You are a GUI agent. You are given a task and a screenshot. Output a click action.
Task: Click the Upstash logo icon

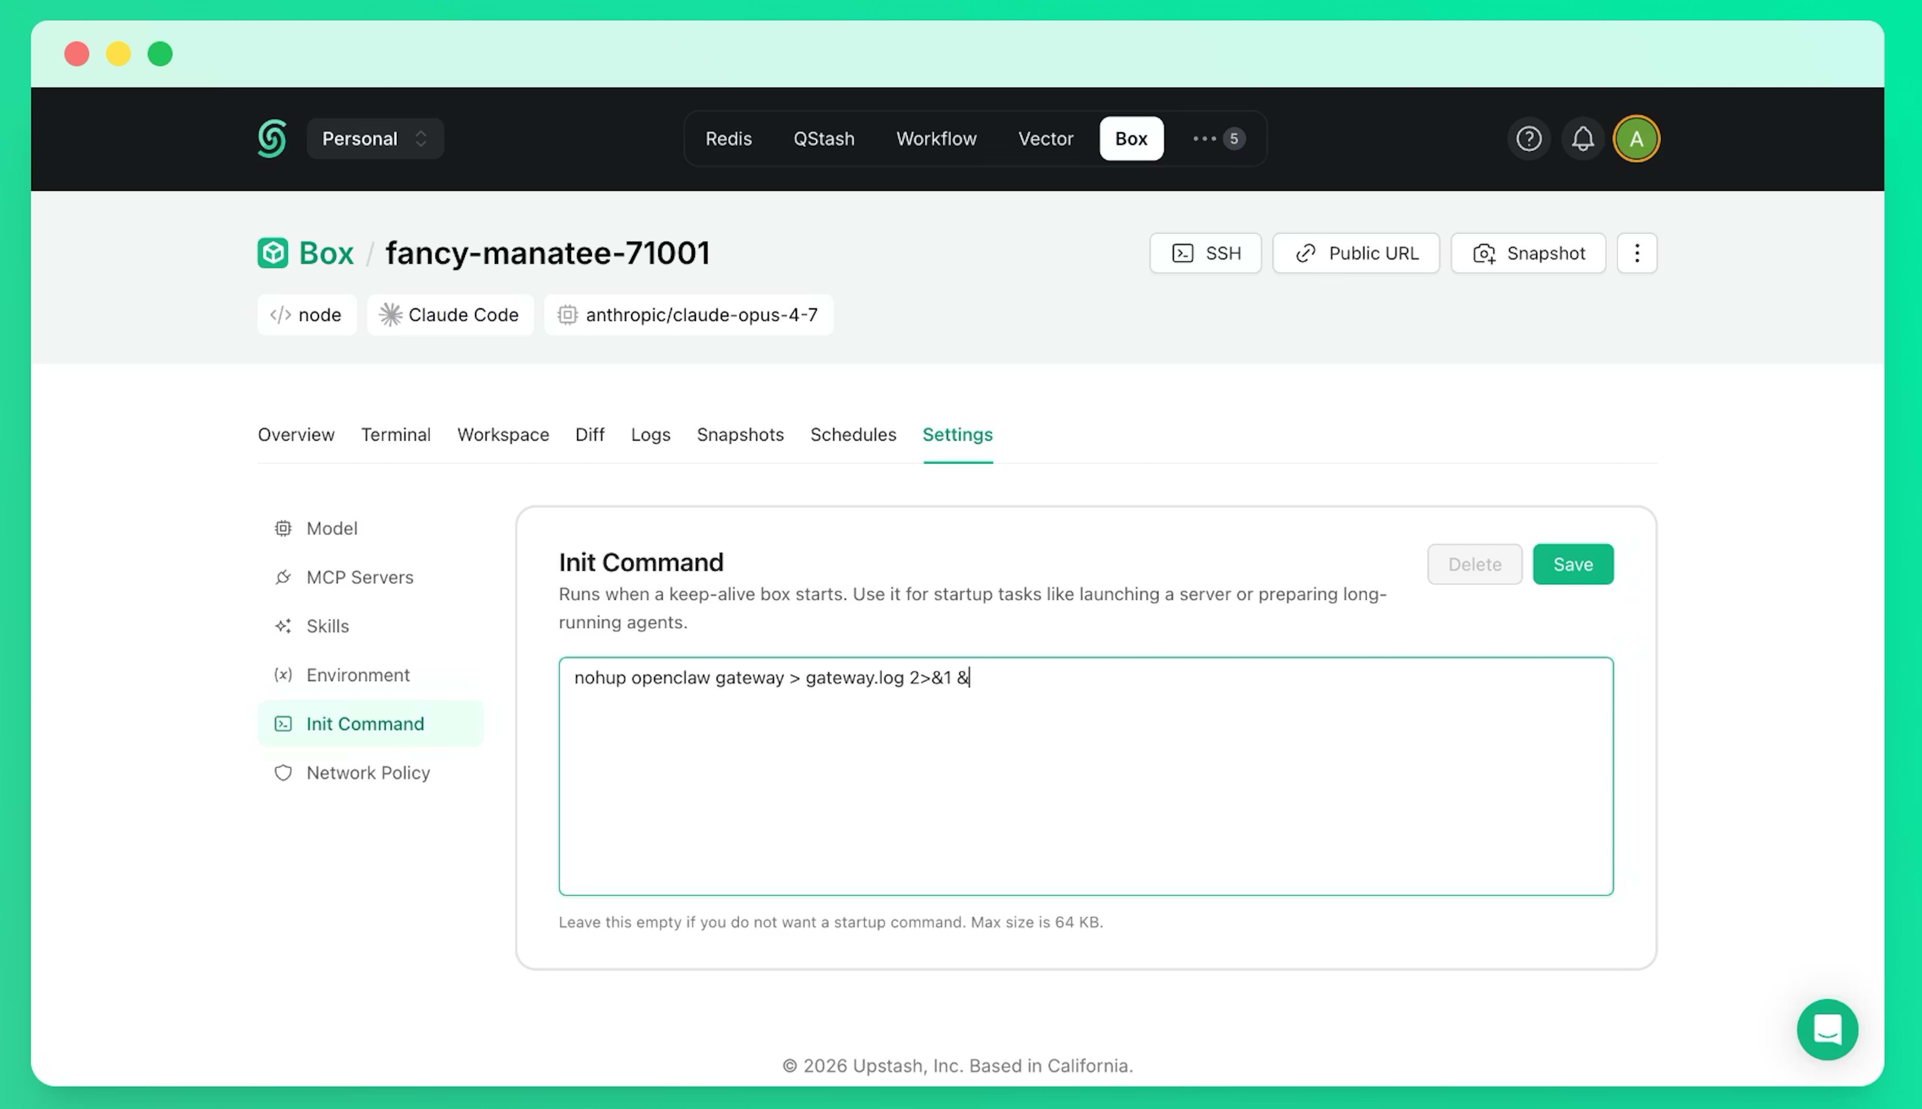[272, 138]
